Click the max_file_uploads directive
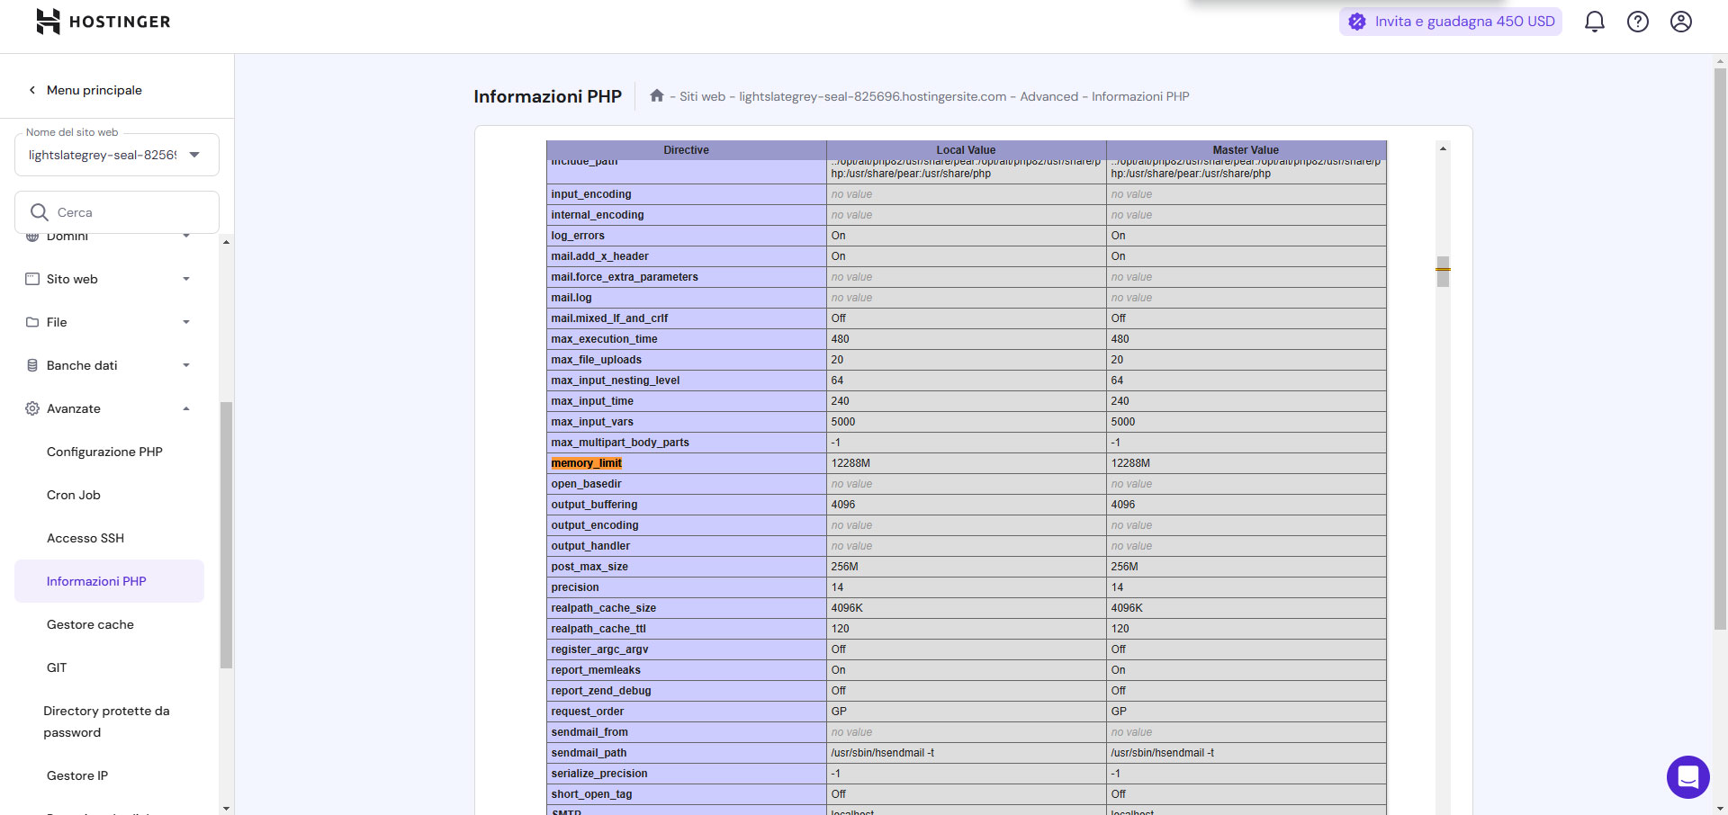This screenshot has height=815, width=1728. click(596, 360)
